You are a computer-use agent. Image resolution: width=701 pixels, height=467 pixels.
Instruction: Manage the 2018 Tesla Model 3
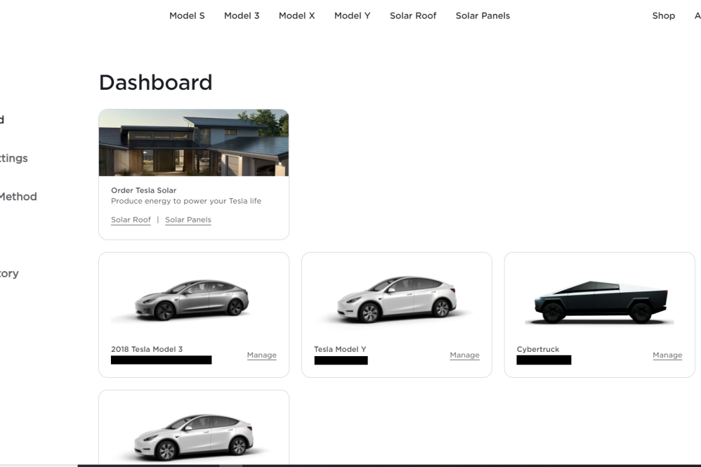(261, 355)
